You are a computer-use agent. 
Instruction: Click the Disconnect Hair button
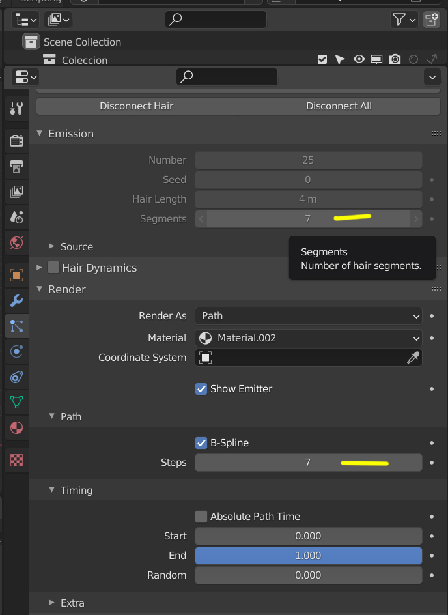137,106
